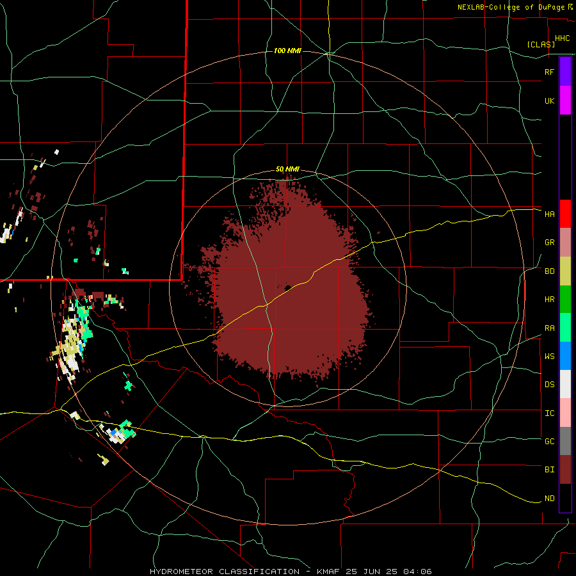
Task: Click the '100 NMI' range ring label
Action: (x=287, y=51)
